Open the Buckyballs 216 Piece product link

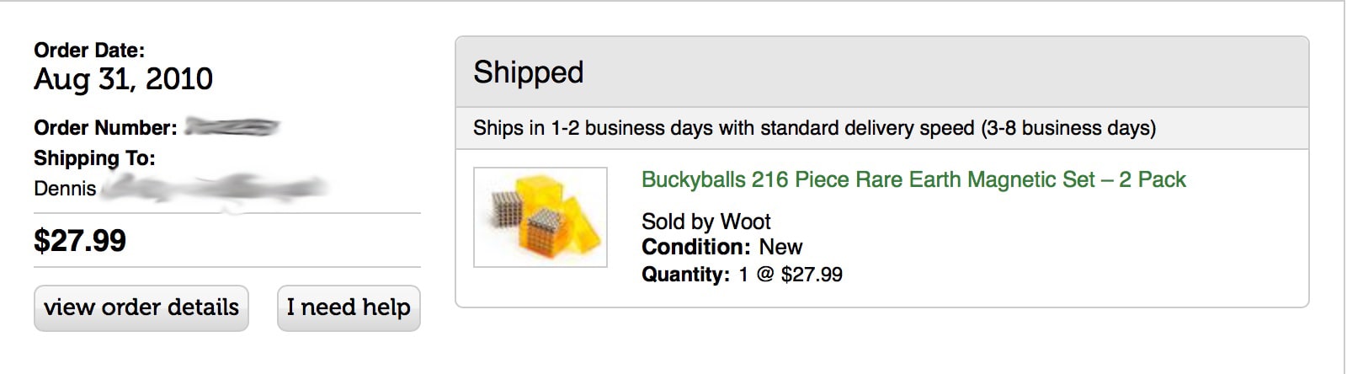coord(913,179)
